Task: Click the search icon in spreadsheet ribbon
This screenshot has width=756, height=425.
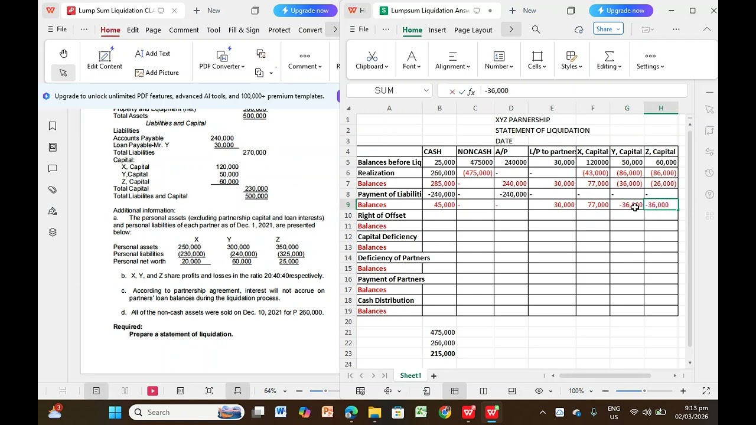Action: (x=536, y=30)
